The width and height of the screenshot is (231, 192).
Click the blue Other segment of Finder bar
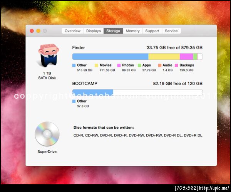point(110,57)
